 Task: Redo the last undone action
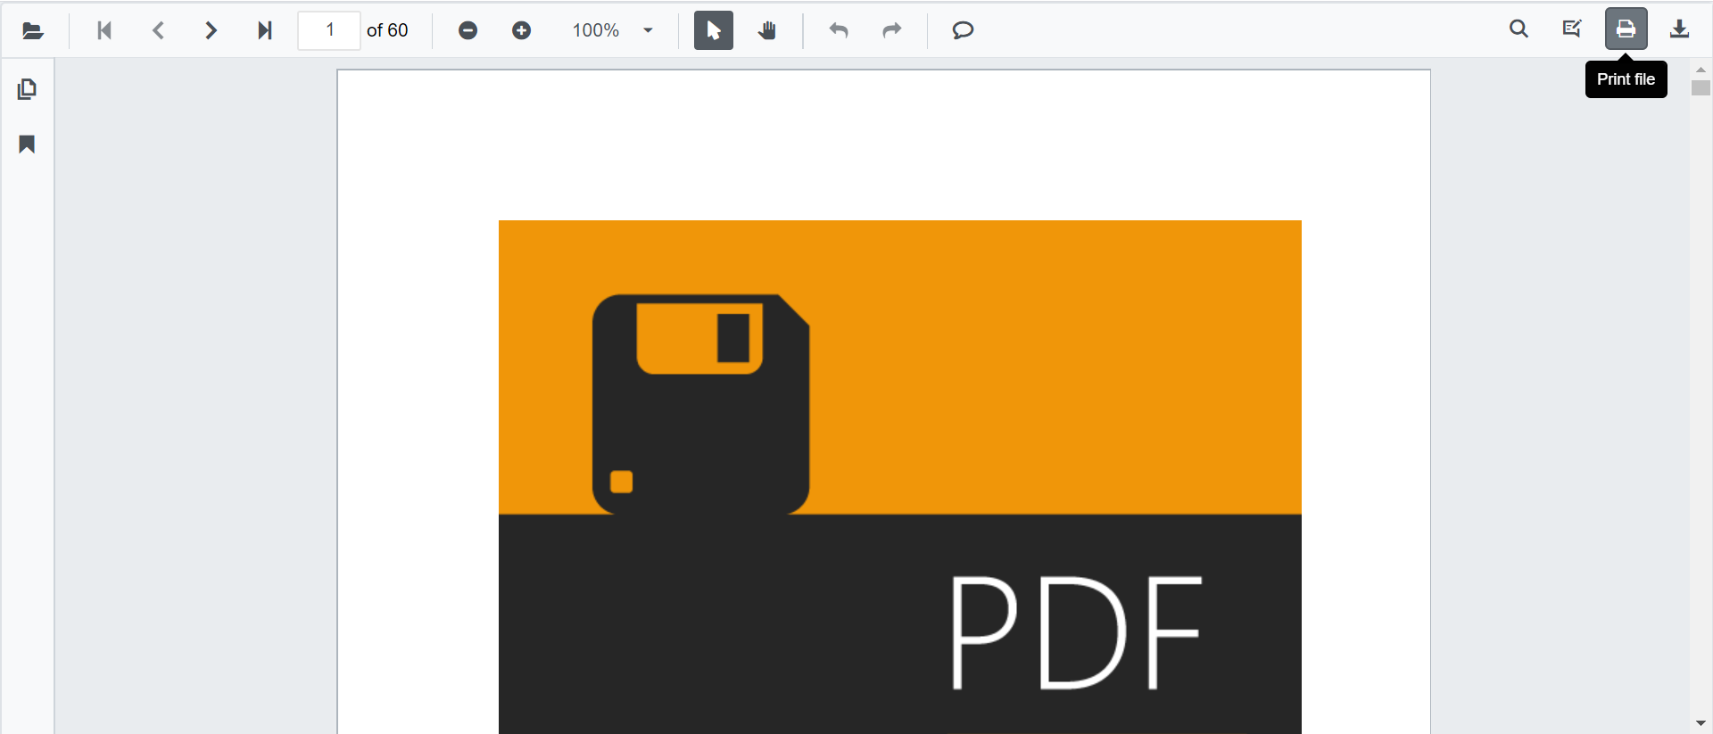tap(891, 30)
